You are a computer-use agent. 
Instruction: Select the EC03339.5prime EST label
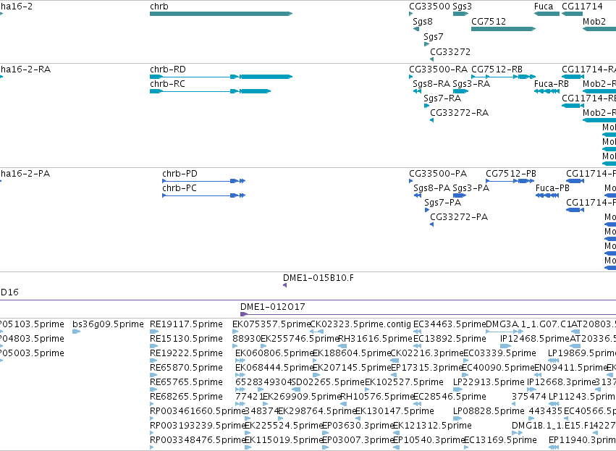click(499, 353)
